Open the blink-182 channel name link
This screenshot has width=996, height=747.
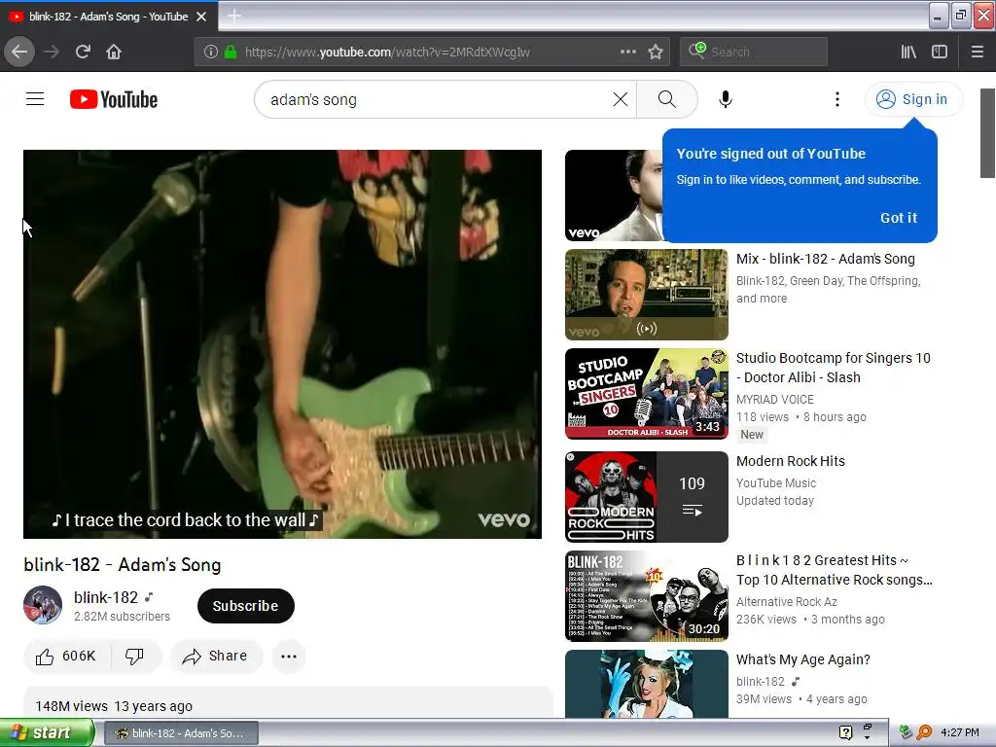coord(105,598)
